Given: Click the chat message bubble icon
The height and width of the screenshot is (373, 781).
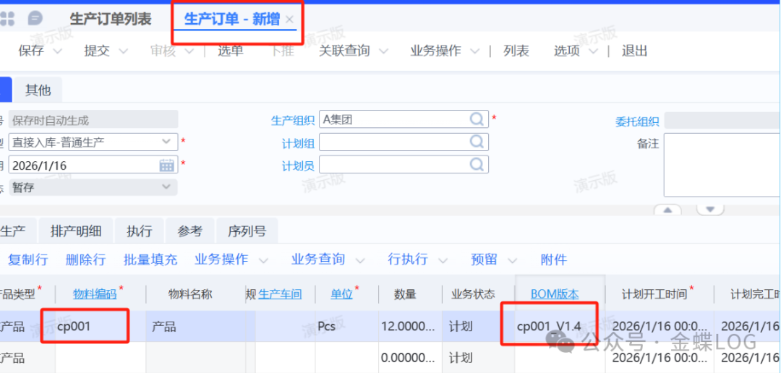Looking at the screenshot, I should [x=35, y=20].
